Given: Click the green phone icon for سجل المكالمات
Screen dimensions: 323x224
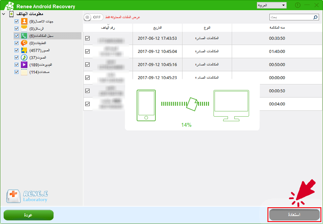Looking at the screenshot, I should click(24, 36).
